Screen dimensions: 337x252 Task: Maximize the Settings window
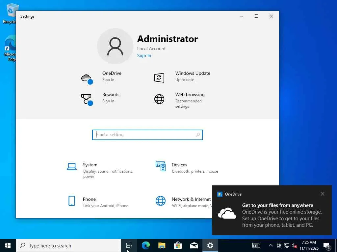(256, 16)
